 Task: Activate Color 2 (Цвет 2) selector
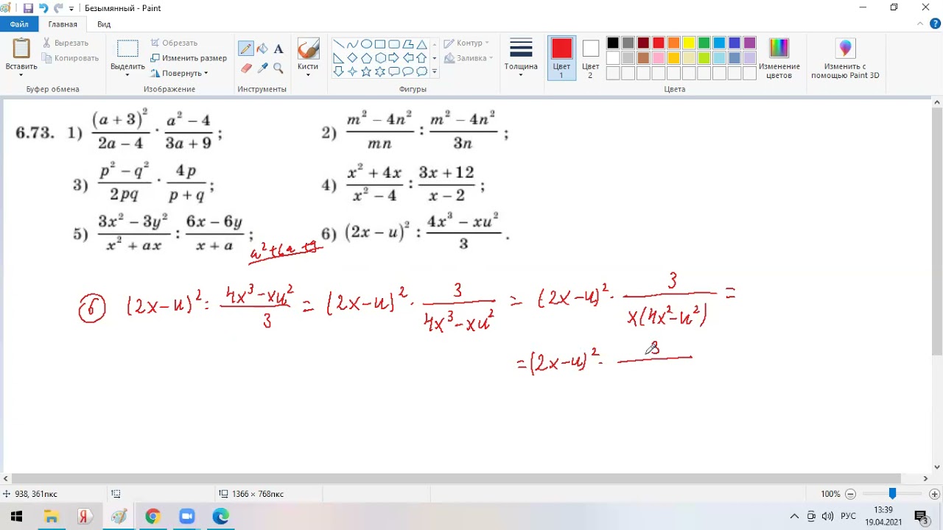tap(590, 58)
